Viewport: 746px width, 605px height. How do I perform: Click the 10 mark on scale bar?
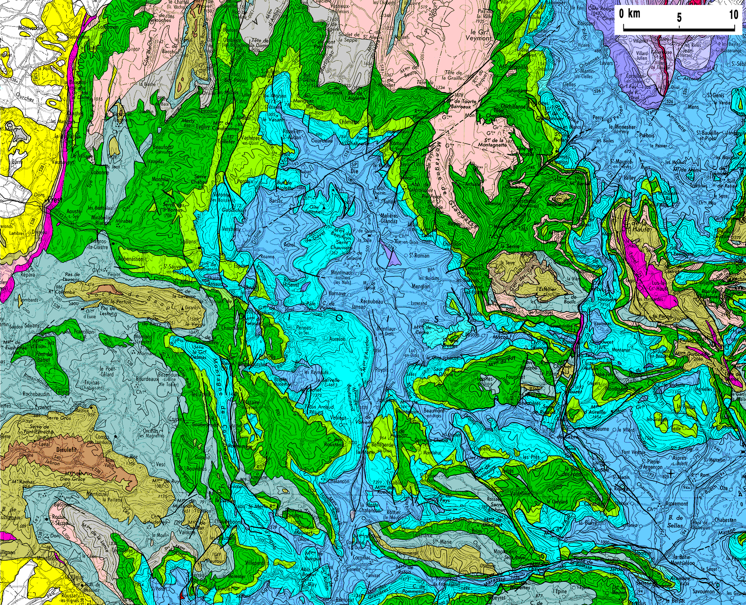pyautogui.click(x=734, y=15)
